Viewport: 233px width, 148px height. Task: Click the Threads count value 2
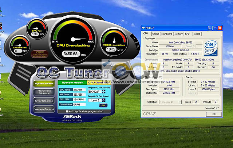[x=215, y=102]
